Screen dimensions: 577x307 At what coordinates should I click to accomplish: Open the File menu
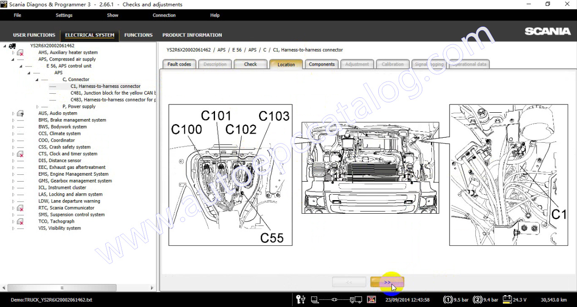click(x=17, y=15)
